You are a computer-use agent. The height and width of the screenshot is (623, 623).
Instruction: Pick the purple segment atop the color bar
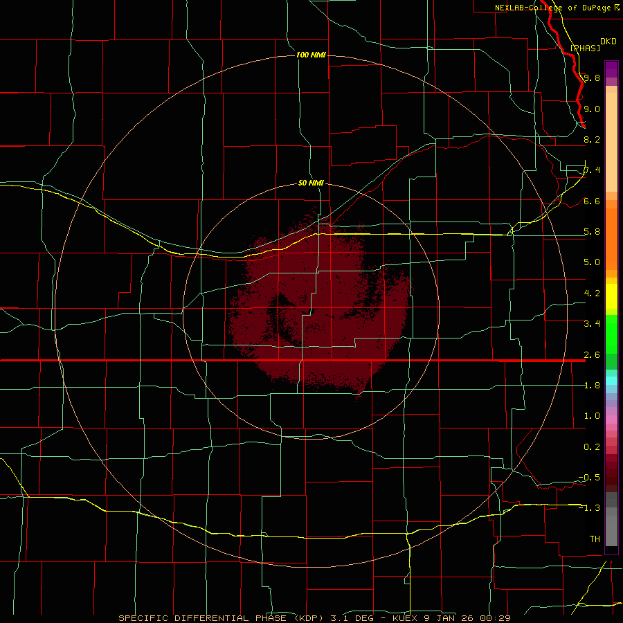(611, 69)
